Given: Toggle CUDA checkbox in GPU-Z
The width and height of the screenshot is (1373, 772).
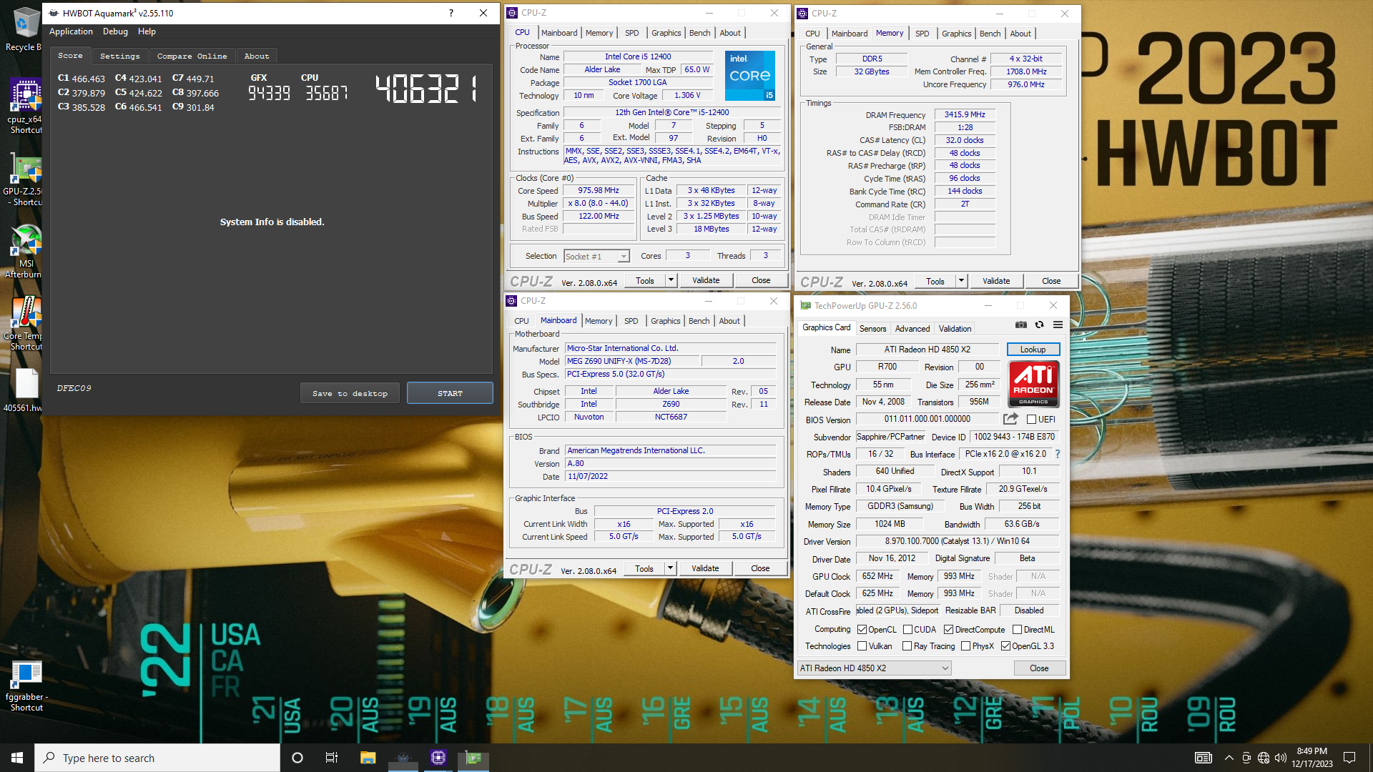Looking at the screenshot, I should pyautogui.click(x=907, y=630).
